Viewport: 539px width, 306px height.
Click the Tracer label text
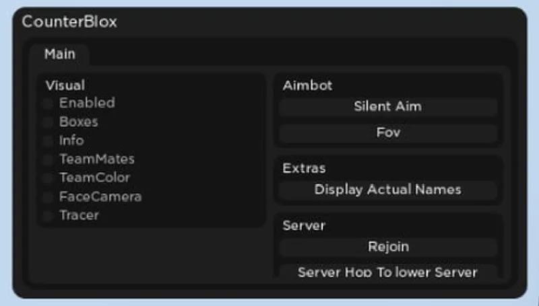79,215
